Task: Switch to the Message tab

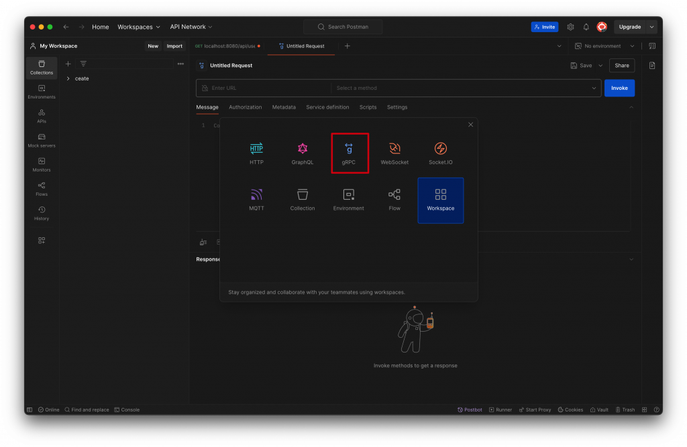Action: 207,107
